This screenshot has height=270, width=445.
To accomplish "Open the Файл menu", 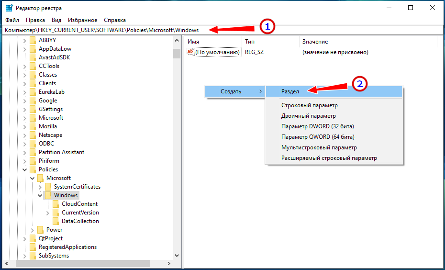I will click(x=12, y=20).
